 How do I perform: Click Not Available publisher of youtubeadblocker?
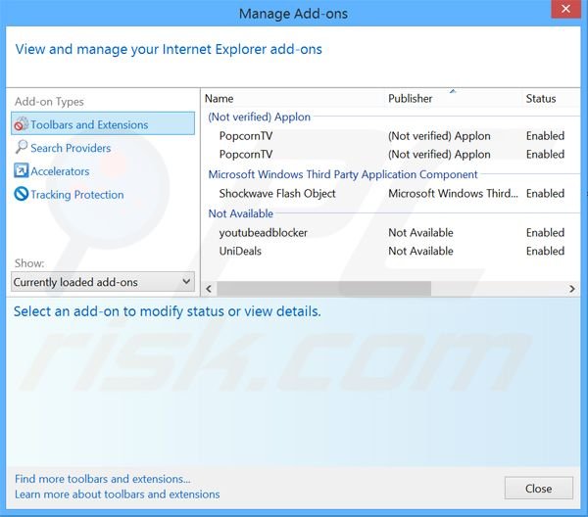tap(420, 233)
